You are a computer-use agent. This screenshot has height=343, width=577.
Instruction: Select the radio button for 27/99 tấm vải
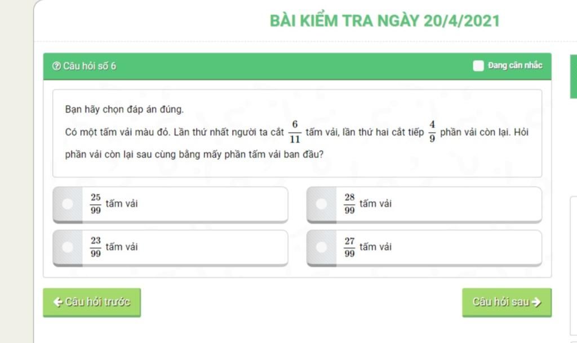tap(321, 247)
